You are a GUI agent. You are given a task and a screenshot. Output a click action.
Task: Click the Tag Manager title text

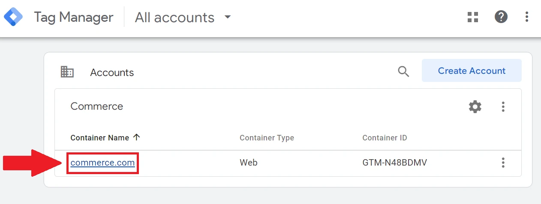[x=74, y=17]
